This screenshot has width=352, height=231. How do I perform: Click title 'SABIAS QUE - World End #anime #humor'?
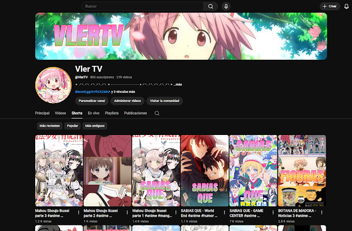(199, 213)
